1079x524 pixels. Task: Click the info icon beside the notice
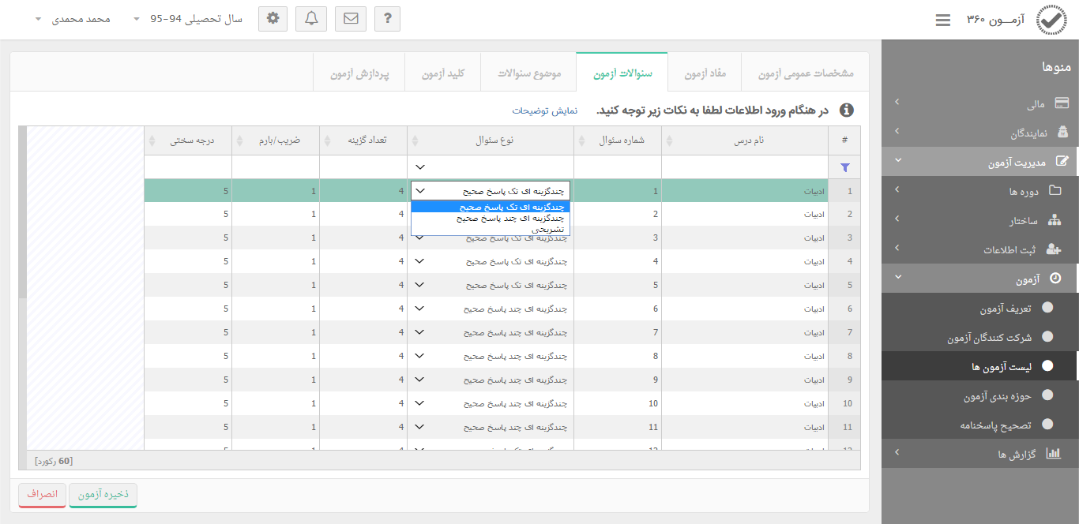pos(846,110)
